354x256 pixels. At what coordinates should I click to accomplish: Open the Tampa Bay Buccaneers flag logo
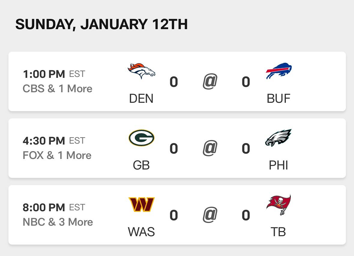point(279,205)
